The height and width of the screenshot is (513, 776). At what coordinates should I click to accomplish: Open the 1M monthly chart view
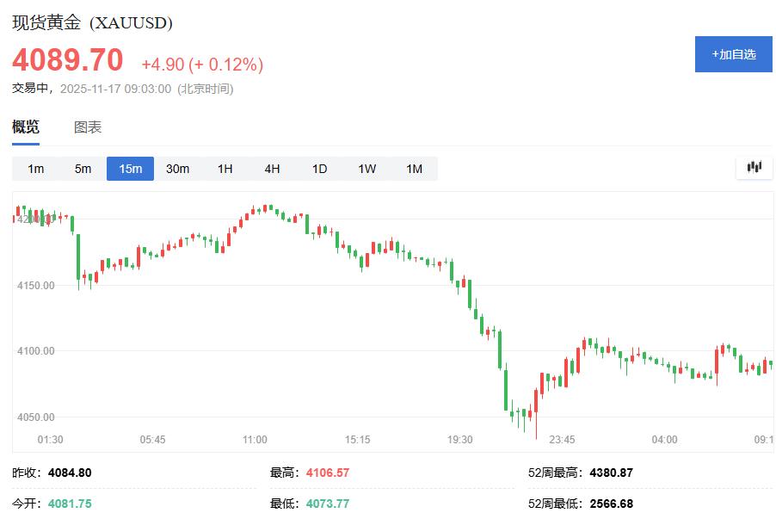[414, 169]
